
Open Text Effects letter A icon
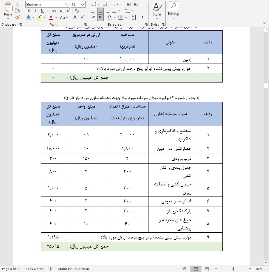click(29, 17)
